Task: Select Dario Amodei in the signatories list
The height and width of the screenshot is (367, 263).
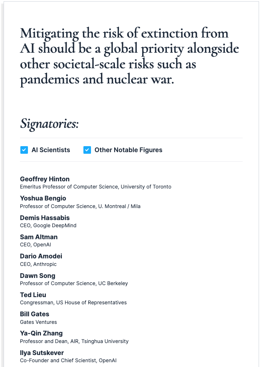Action: [41, 256]
